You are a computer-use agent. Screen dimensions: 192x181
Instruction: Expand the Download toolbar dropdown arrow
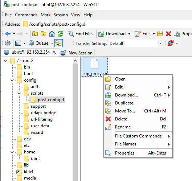(x=129, y=34)
